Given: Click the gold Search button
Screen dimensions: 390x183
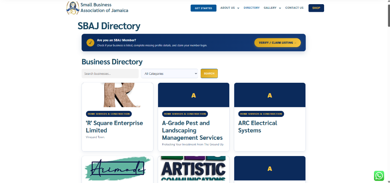Looking at the screenshot, I should coord(209,73).
